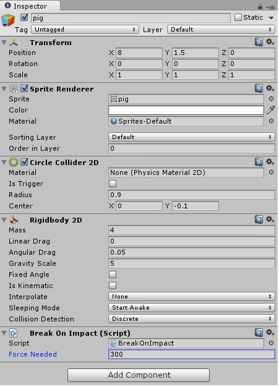The width and height of the screenshot is (279, 387).
Task: Enable the Fixed Angle checkbox
Action: (113, 274)
